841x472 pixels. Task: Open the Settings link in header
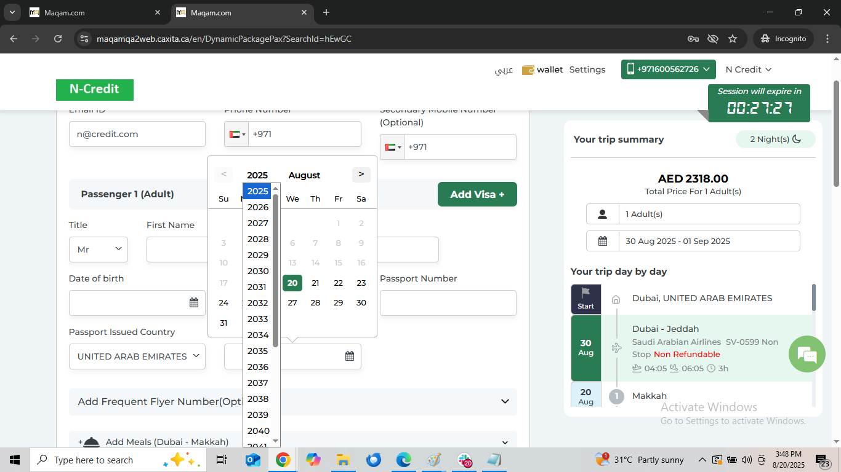click(587, 69)
